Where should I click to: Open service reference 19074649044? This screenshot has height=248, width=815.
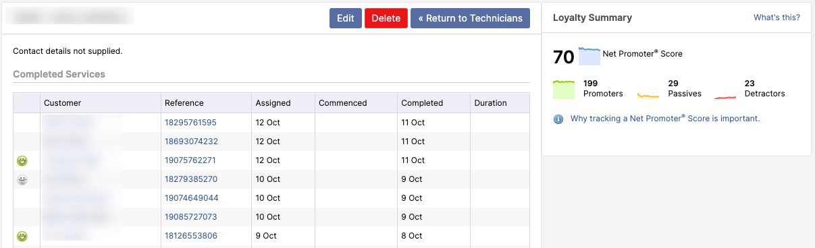191,198
